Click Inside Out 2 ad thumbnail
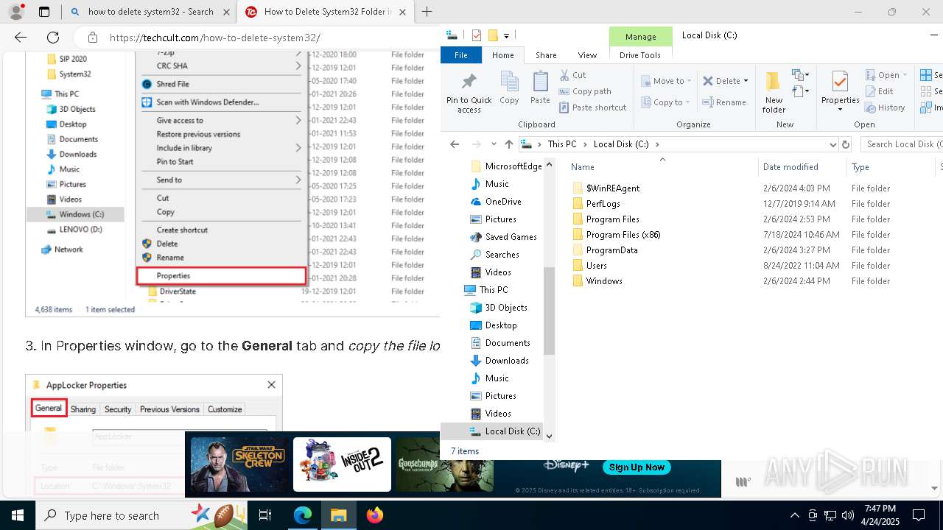Viewport: 943px width, 530px height. tap(342, 464)
